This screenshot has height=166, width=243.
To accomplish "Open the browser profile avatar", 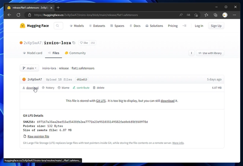I will pos(225,15).
